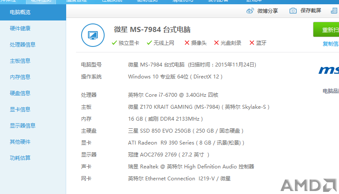This screenshot has height=194, width=339.
Task: Click the 操作系统 label
Action: (91, 77)
